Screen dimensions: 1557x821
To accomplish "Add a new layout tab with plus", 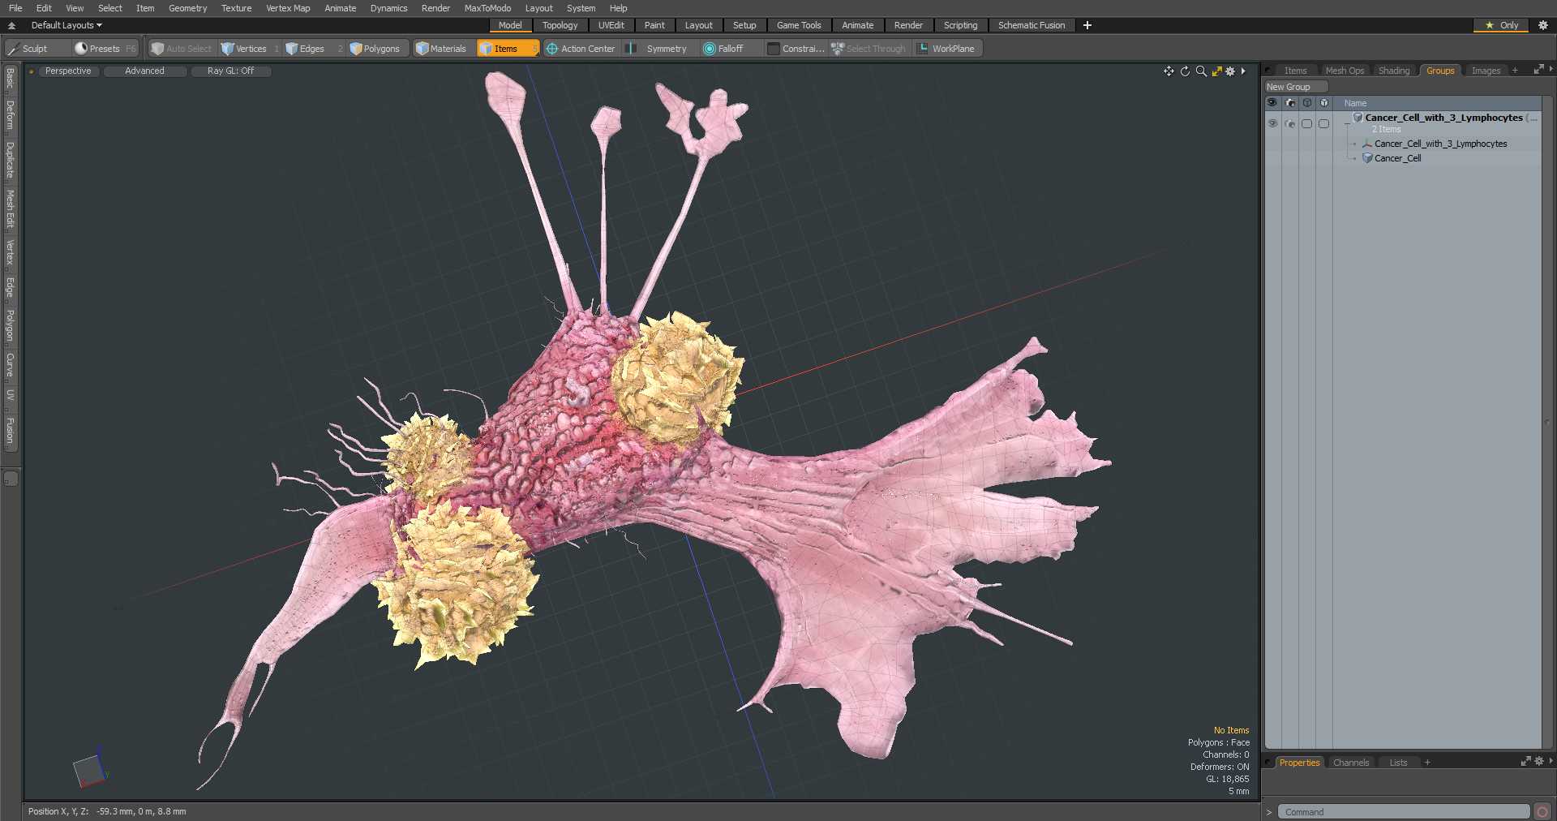I will [x=1087, y=25].
